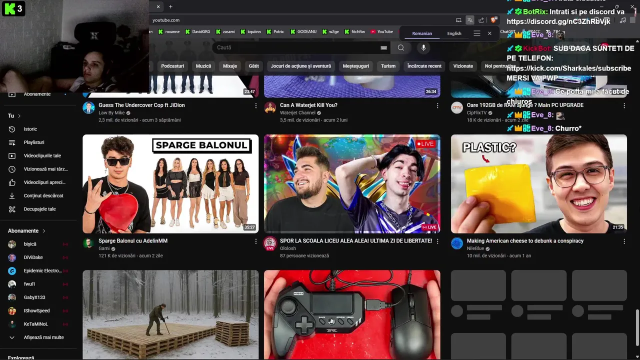This screenshot has height=360, width=640.
Task: Open the Brave shields icon
Action: [x=493, y=20]
